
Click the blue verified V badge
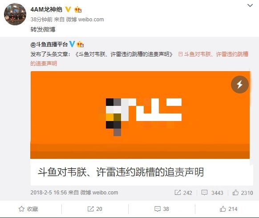click(72, 44)
